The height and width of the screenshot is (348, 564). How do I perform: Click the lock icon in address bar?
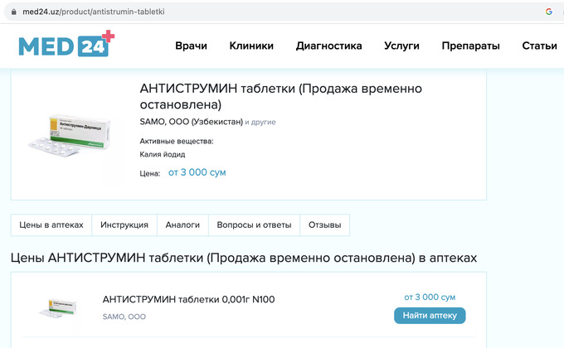[x=13, y=12]
